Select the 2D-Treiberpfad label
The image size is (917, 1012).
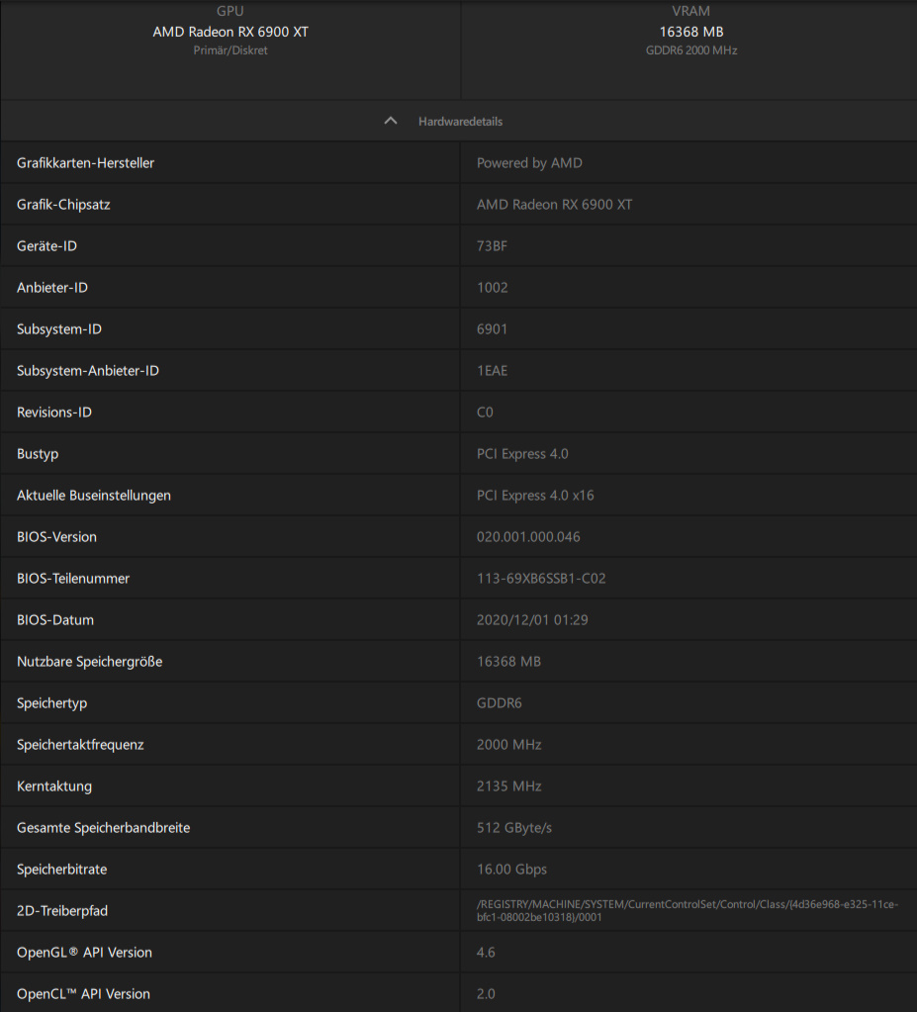(x=62, y=911)
